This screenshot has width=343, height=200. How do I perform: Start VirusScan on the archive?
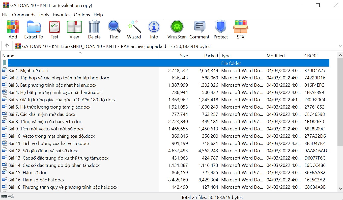click(x=177, y=30)
